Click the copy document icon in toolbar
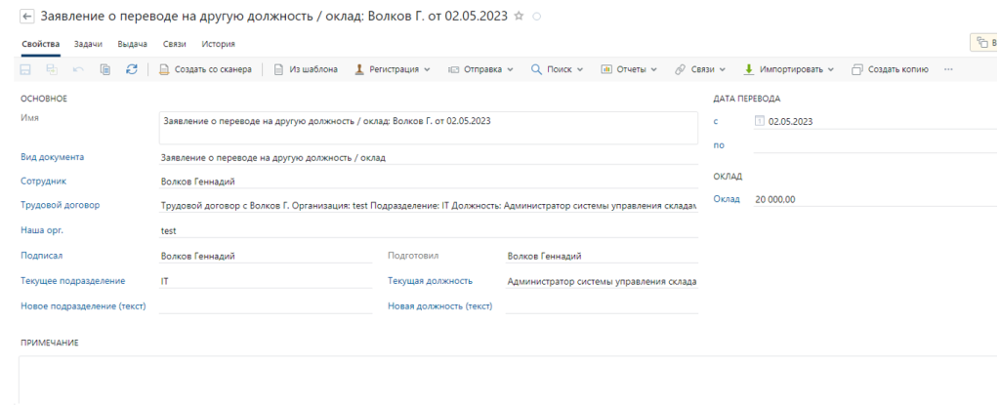 [105, 69]
